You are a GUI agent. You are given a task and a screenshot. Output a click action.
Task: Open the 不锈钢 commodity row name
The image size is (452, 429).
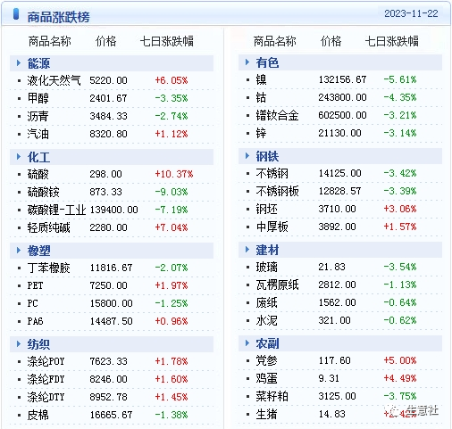[272, 173]
